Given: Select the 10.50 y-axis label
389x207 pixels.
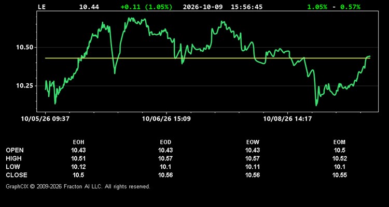Looking at the screenshot, I should coord(24,47).
